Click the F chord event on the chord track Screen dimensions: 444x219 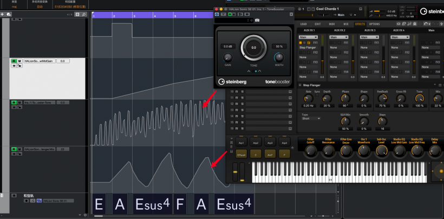[180, 204]
